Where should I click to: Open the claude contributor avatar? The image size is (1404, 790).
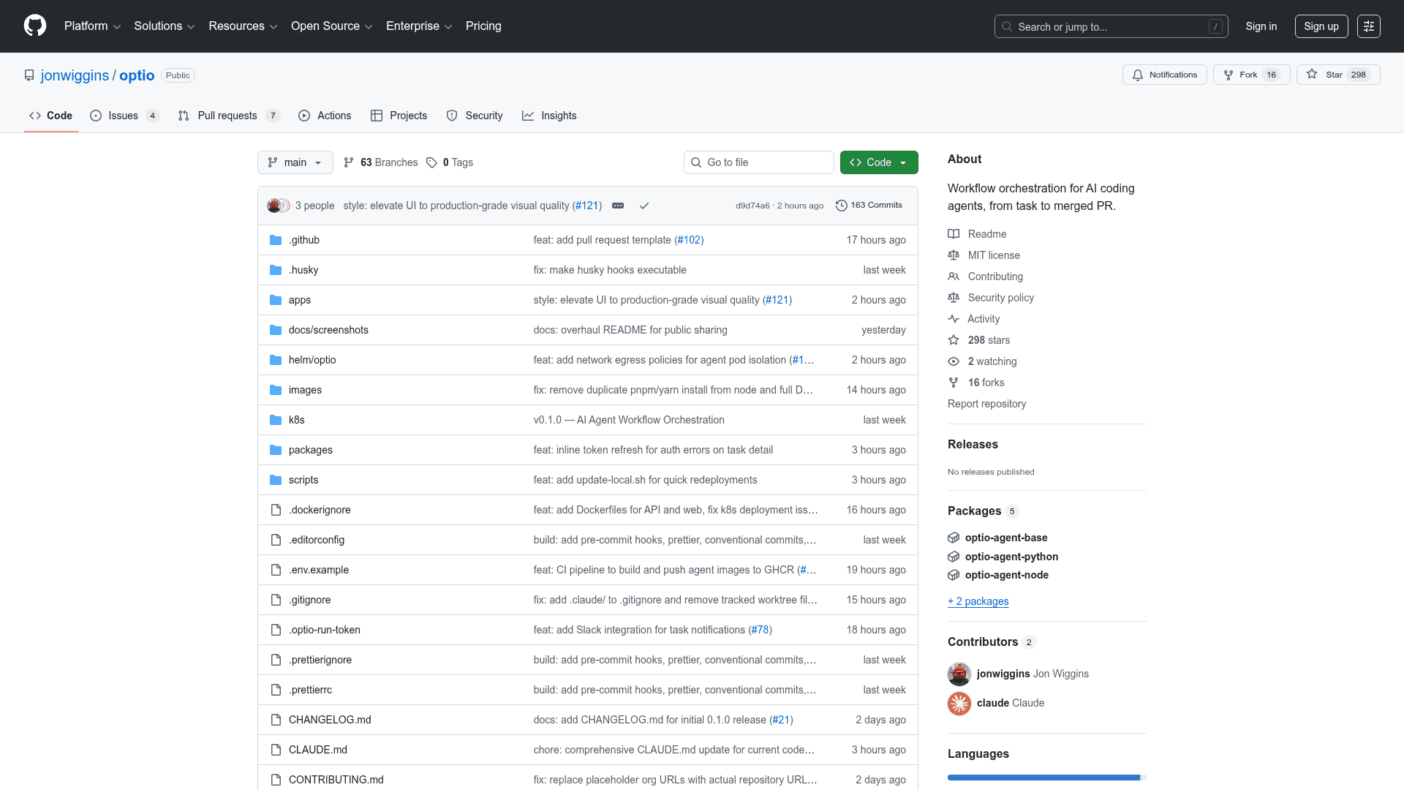tap(959, 703)
